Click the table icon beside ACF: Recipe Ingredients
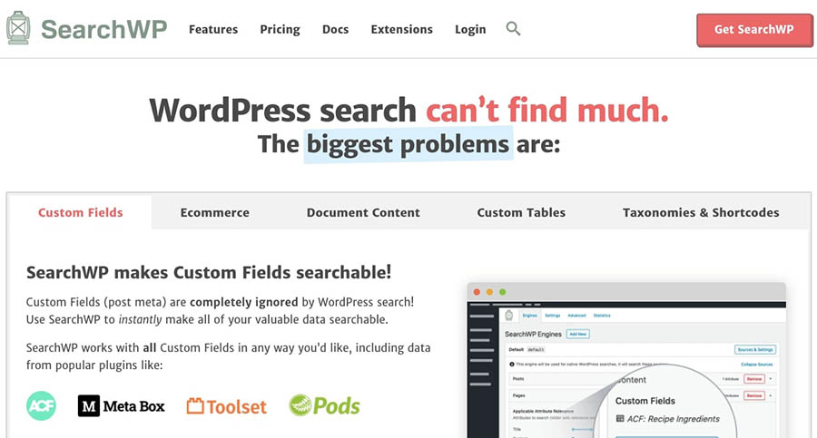Image resolution: width=817 pixels, height=438 pixels. [x=620, y=419]
